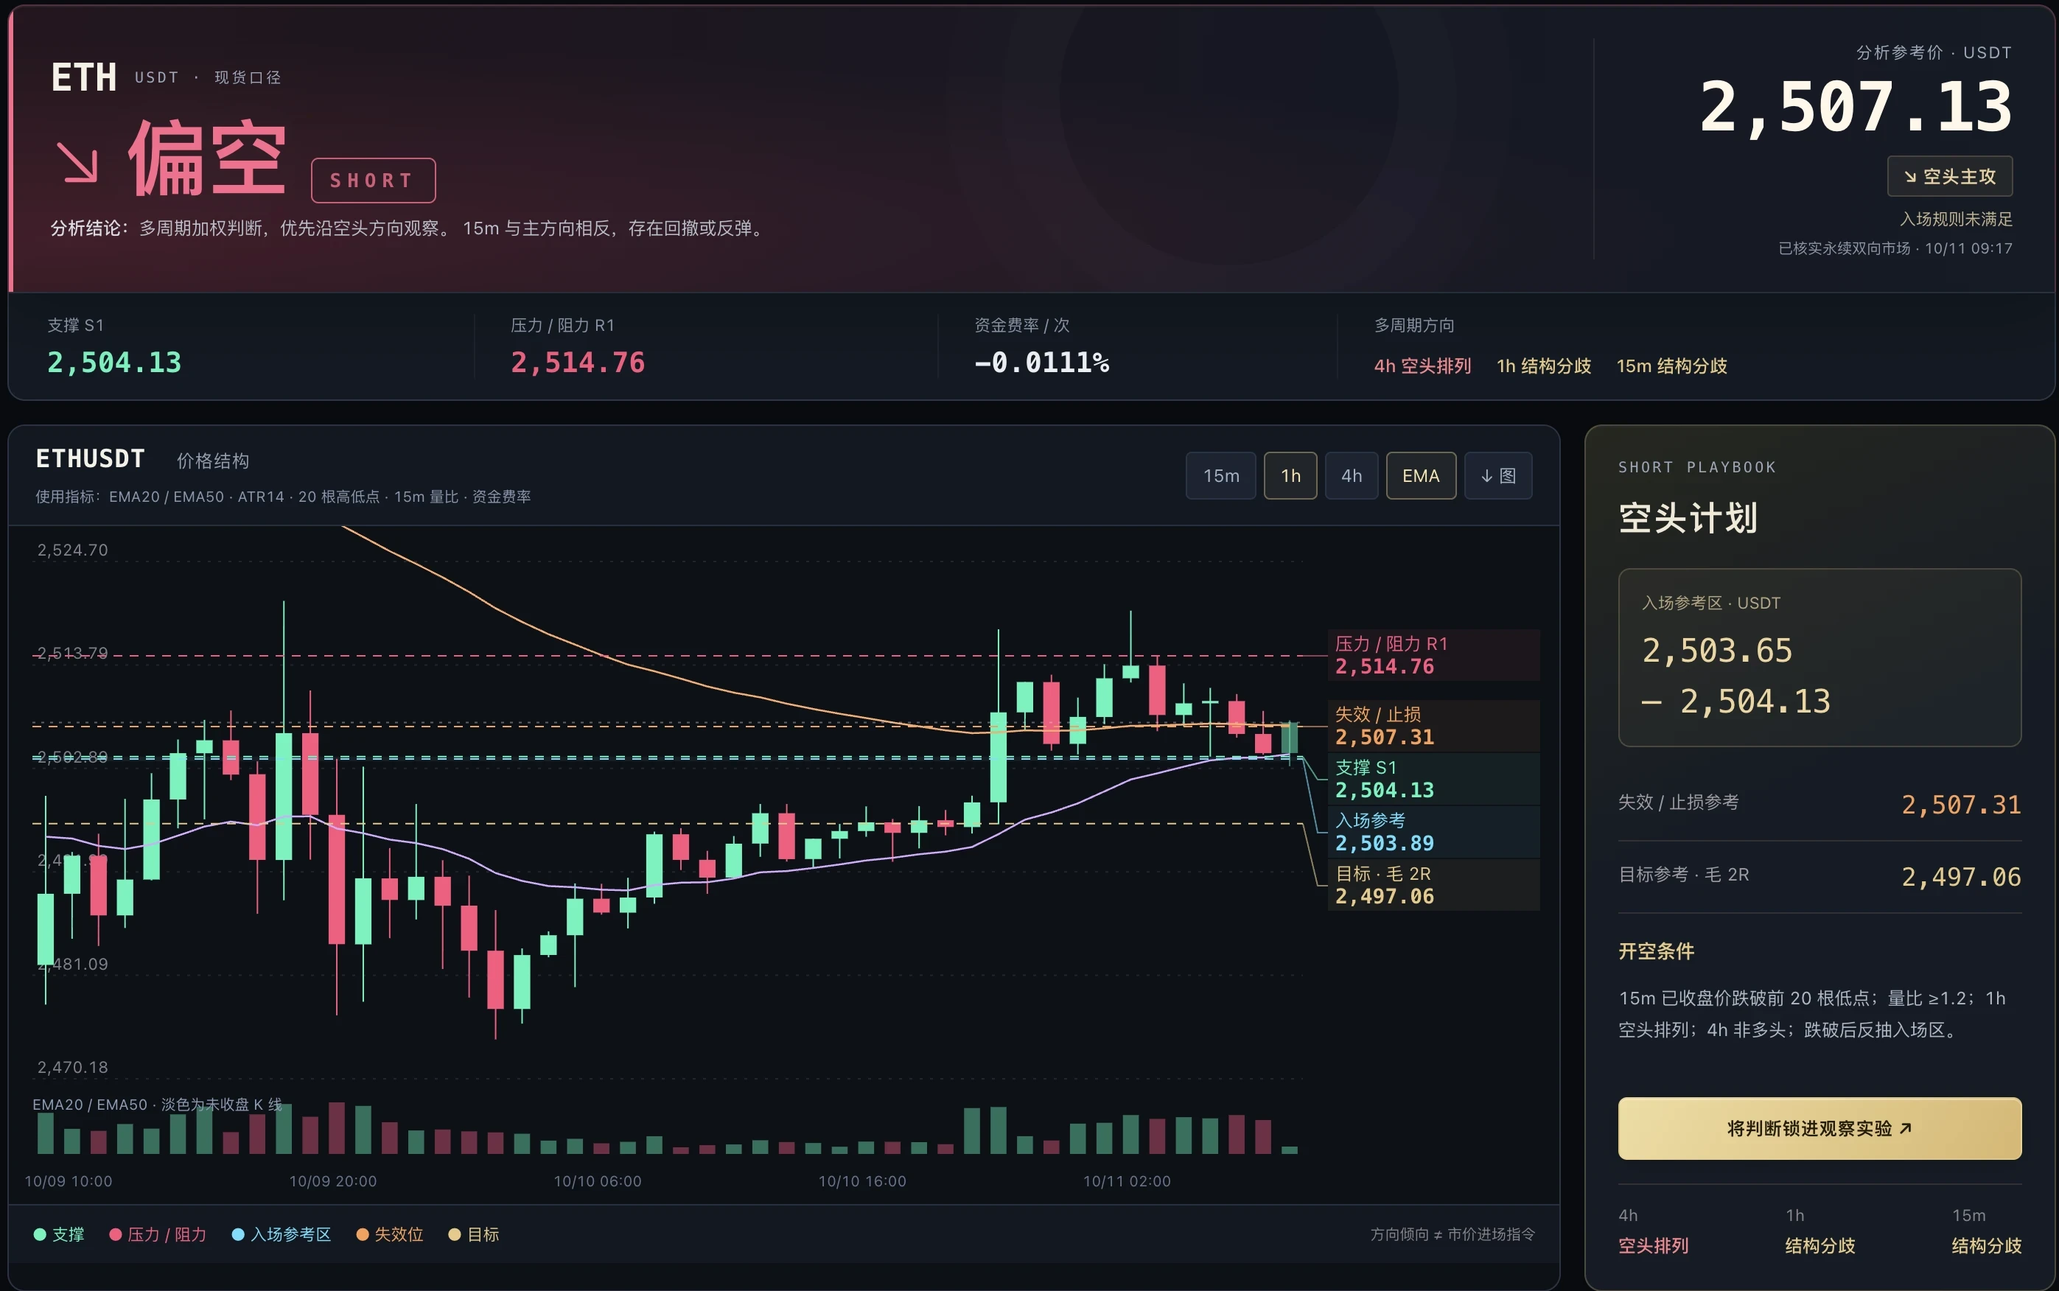This screenshot has height=1291, width=2059.
Task: Click the 空头主攻 status chip
Action: [x=1949, y=176]
